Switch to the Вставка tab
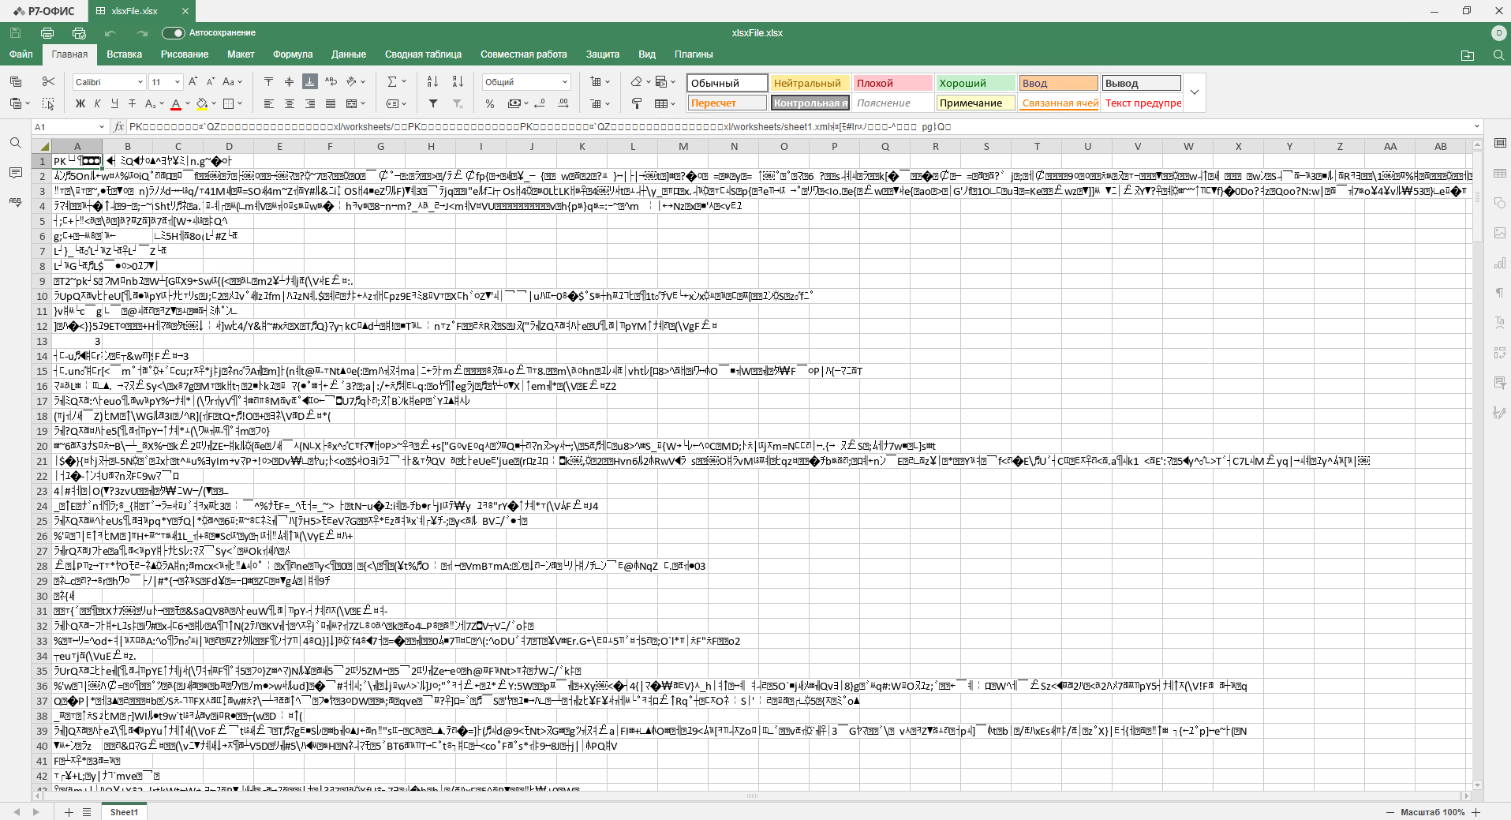The image size is (1511, 820). coord(125,54)
